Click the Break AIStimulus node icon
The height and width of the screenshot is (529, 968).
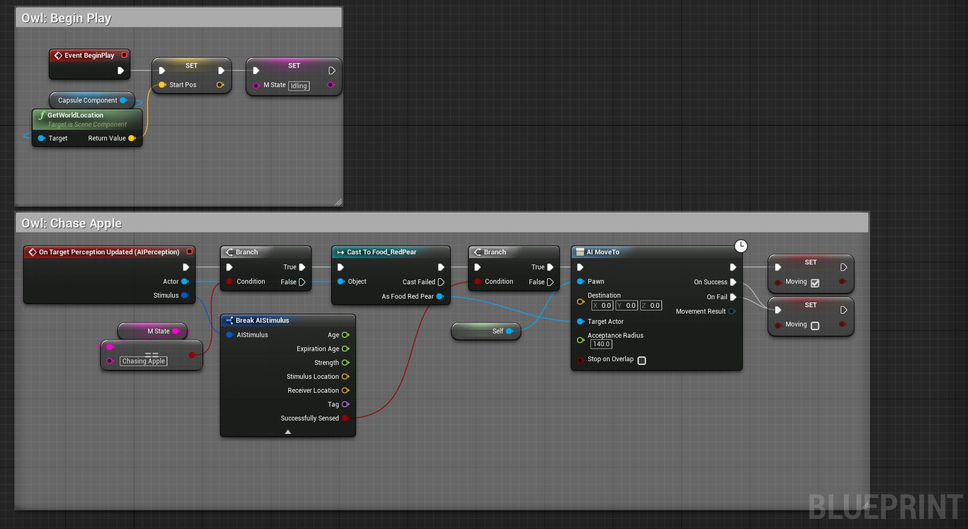pos(229,320)
